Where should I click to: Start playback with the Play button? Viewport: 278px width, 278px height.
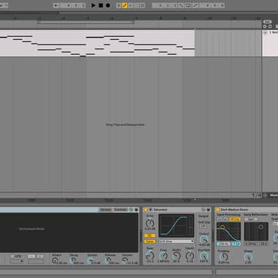94,5
